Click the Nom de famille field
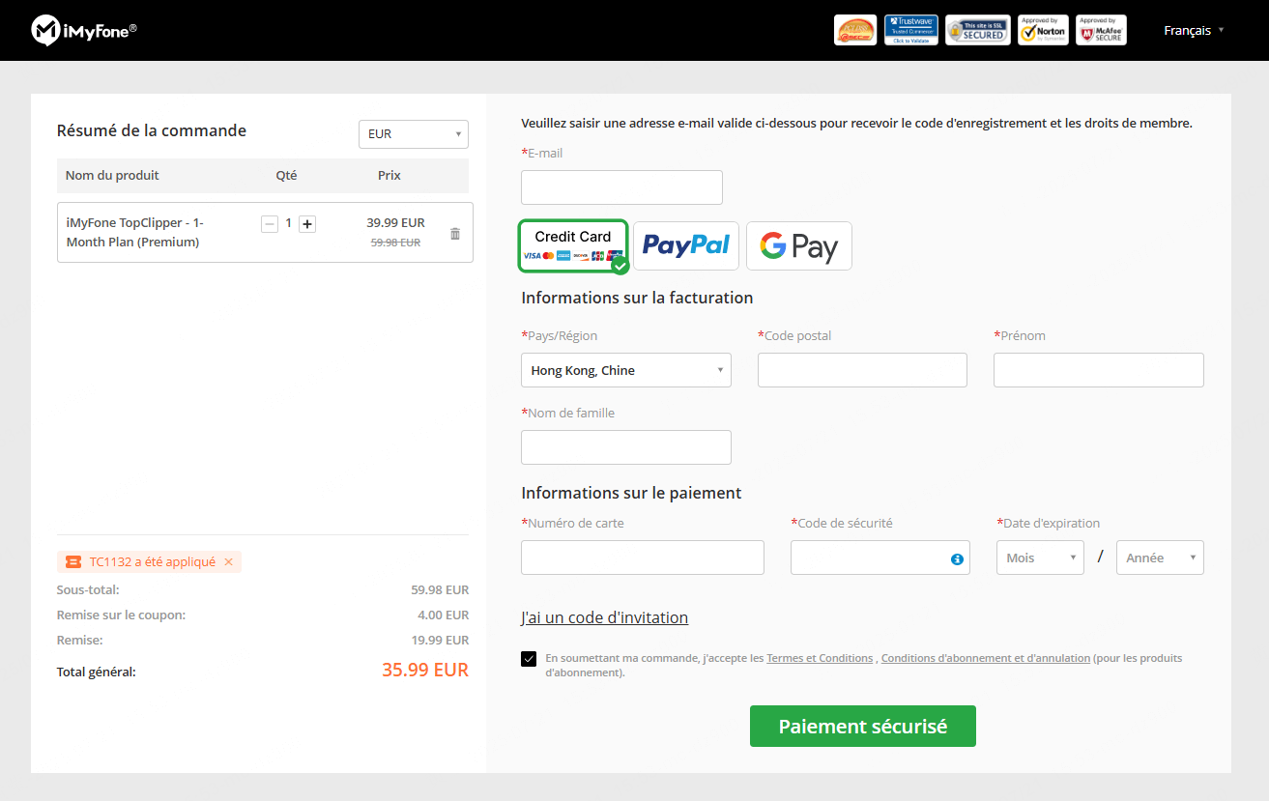The height and width of the screenshot is (801, 1269). coord(626,447)
